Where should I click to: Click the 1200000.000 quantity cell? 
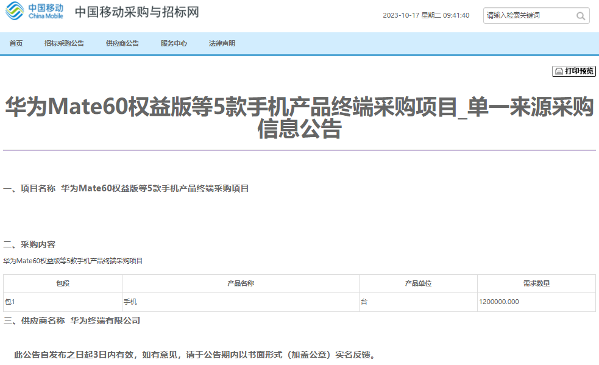[536, 302]
